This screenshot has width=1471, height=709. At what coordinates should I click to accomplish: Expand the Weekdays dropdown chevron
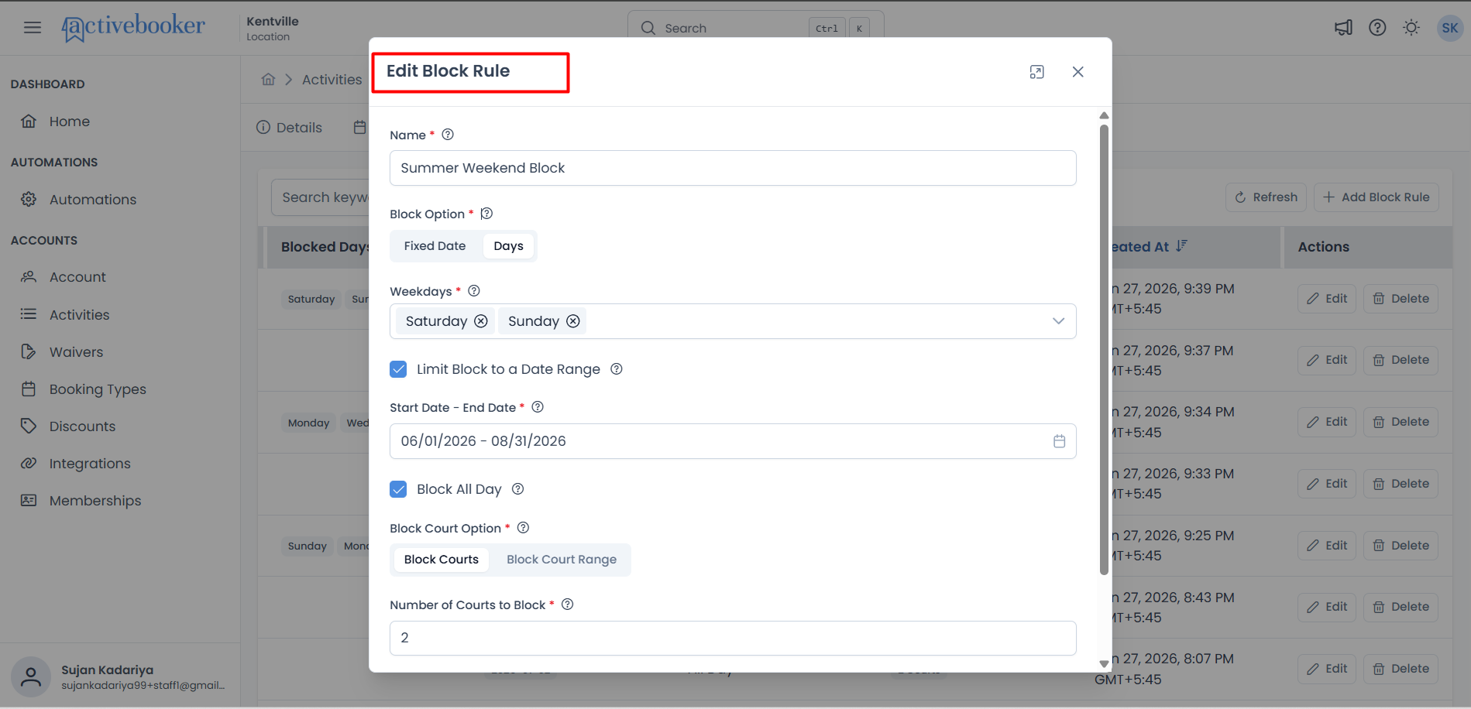click(1058, 321)
